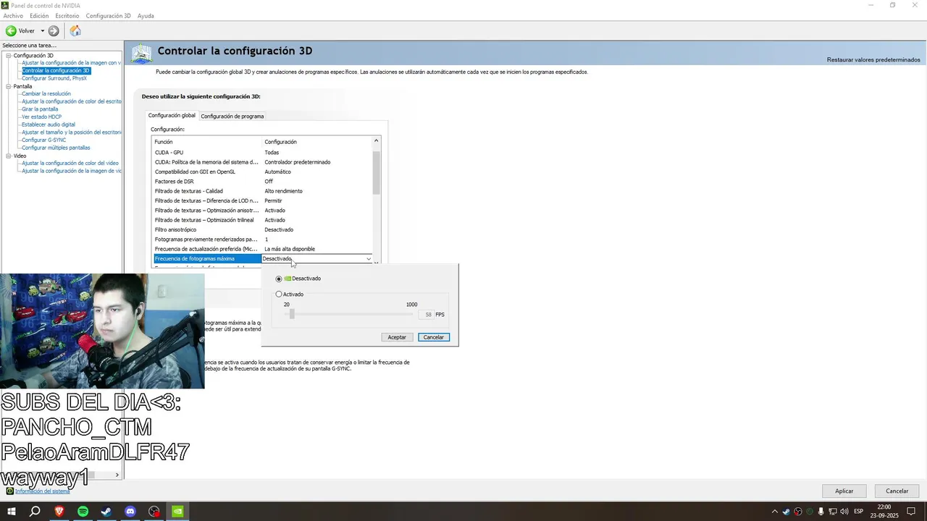Screen dimensions: 927x521
Task: Open Información del sistema link
Action: click(x=43, y=491)
